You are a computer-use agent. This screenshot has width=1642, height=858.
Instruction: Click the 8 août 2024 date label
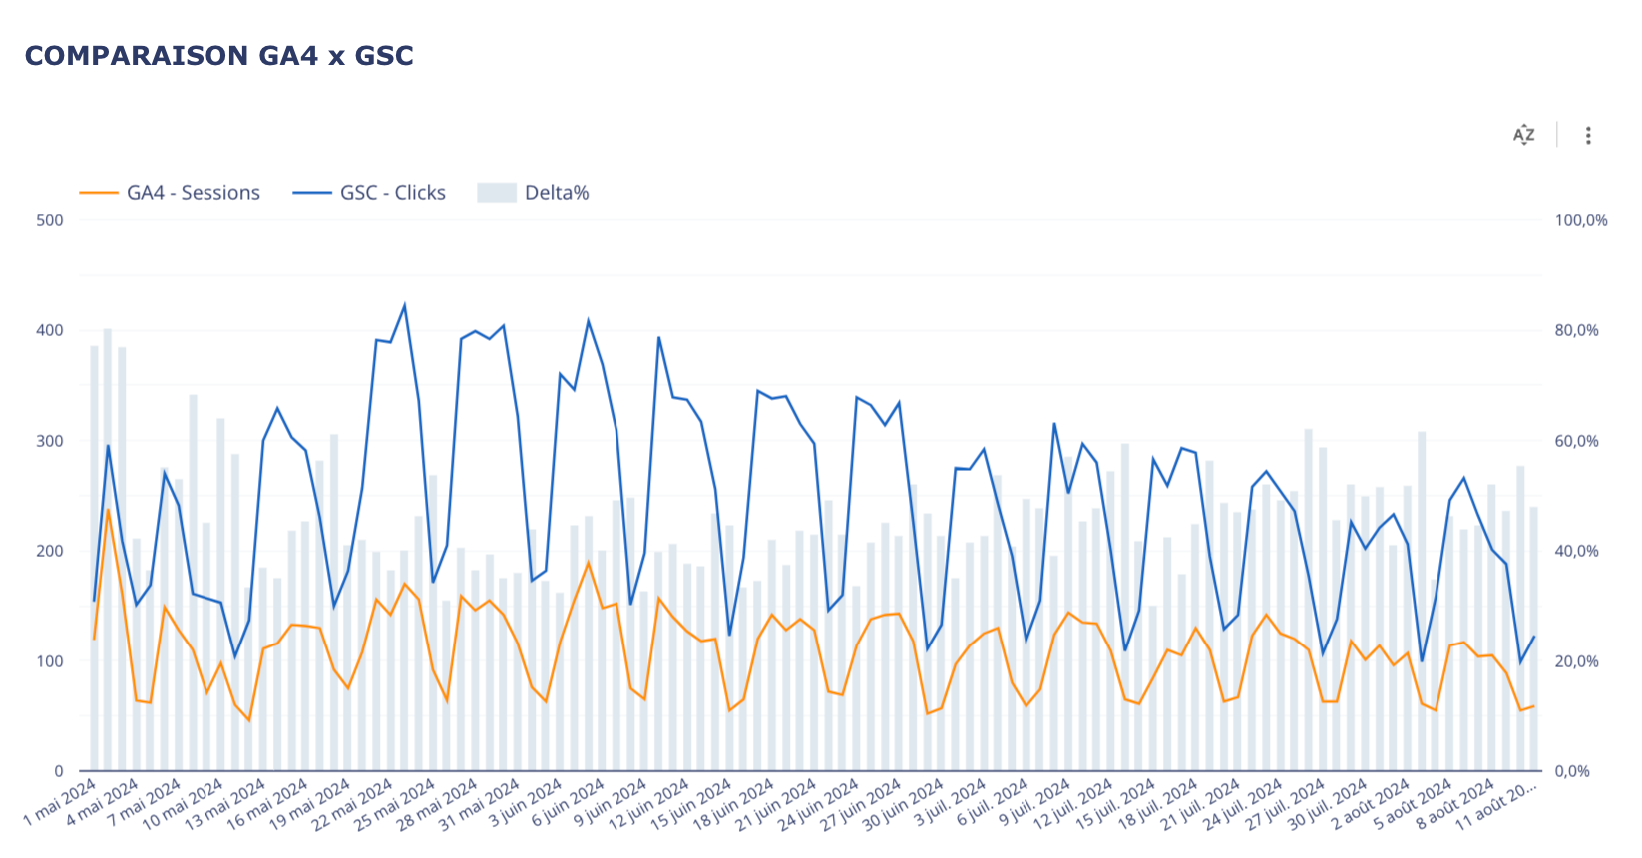pos(1456,803)
